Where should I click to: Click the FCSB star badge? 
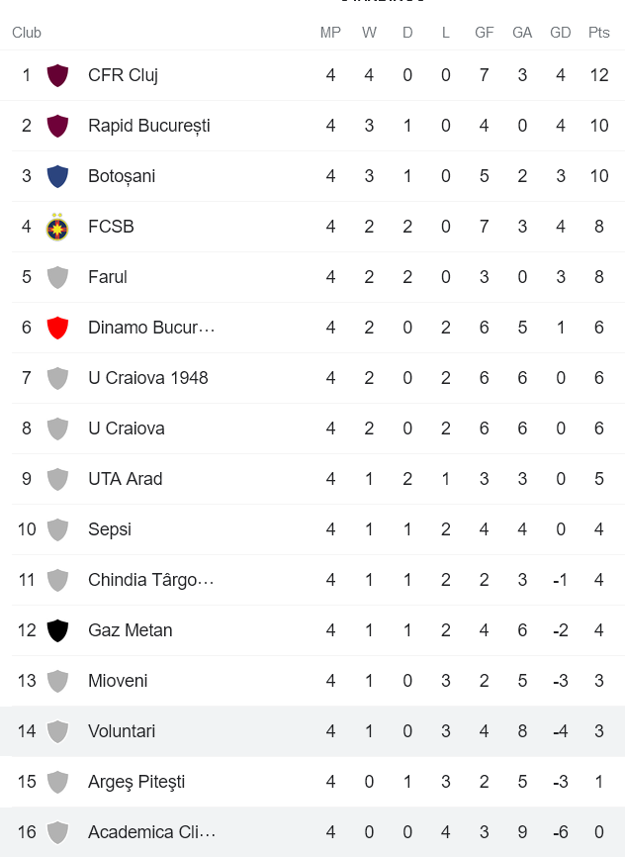(x=57, y=226)
